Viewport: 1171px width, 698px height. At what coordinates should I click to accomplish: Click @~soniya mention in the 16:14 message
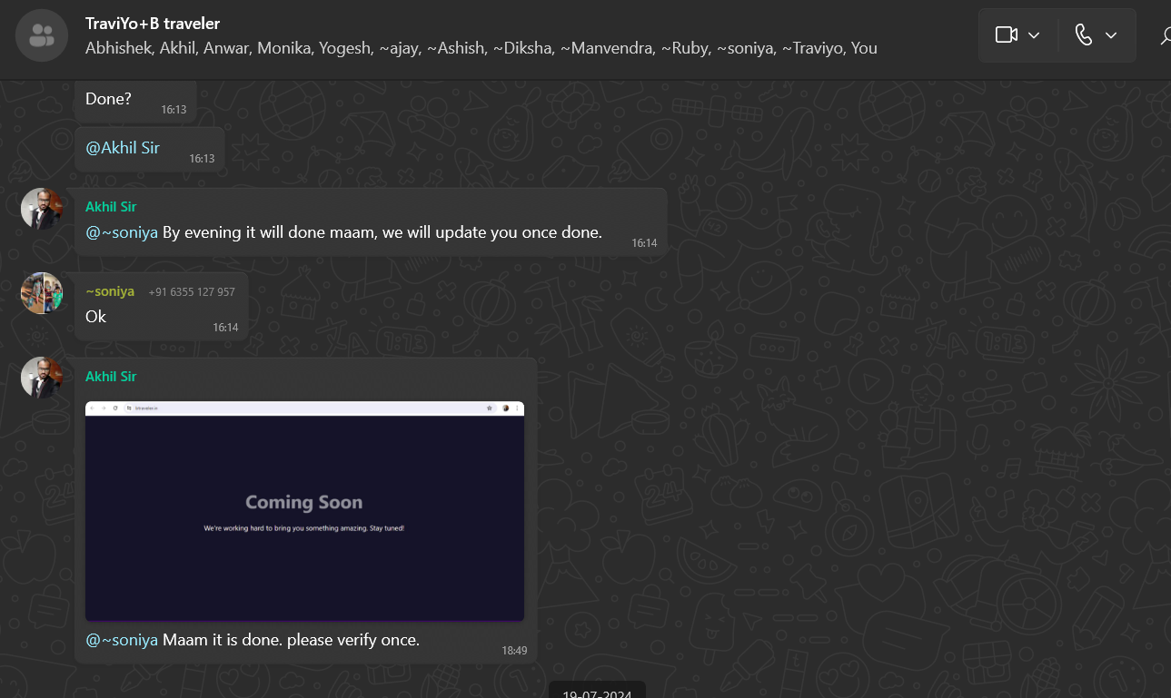(x=122, y=232)
